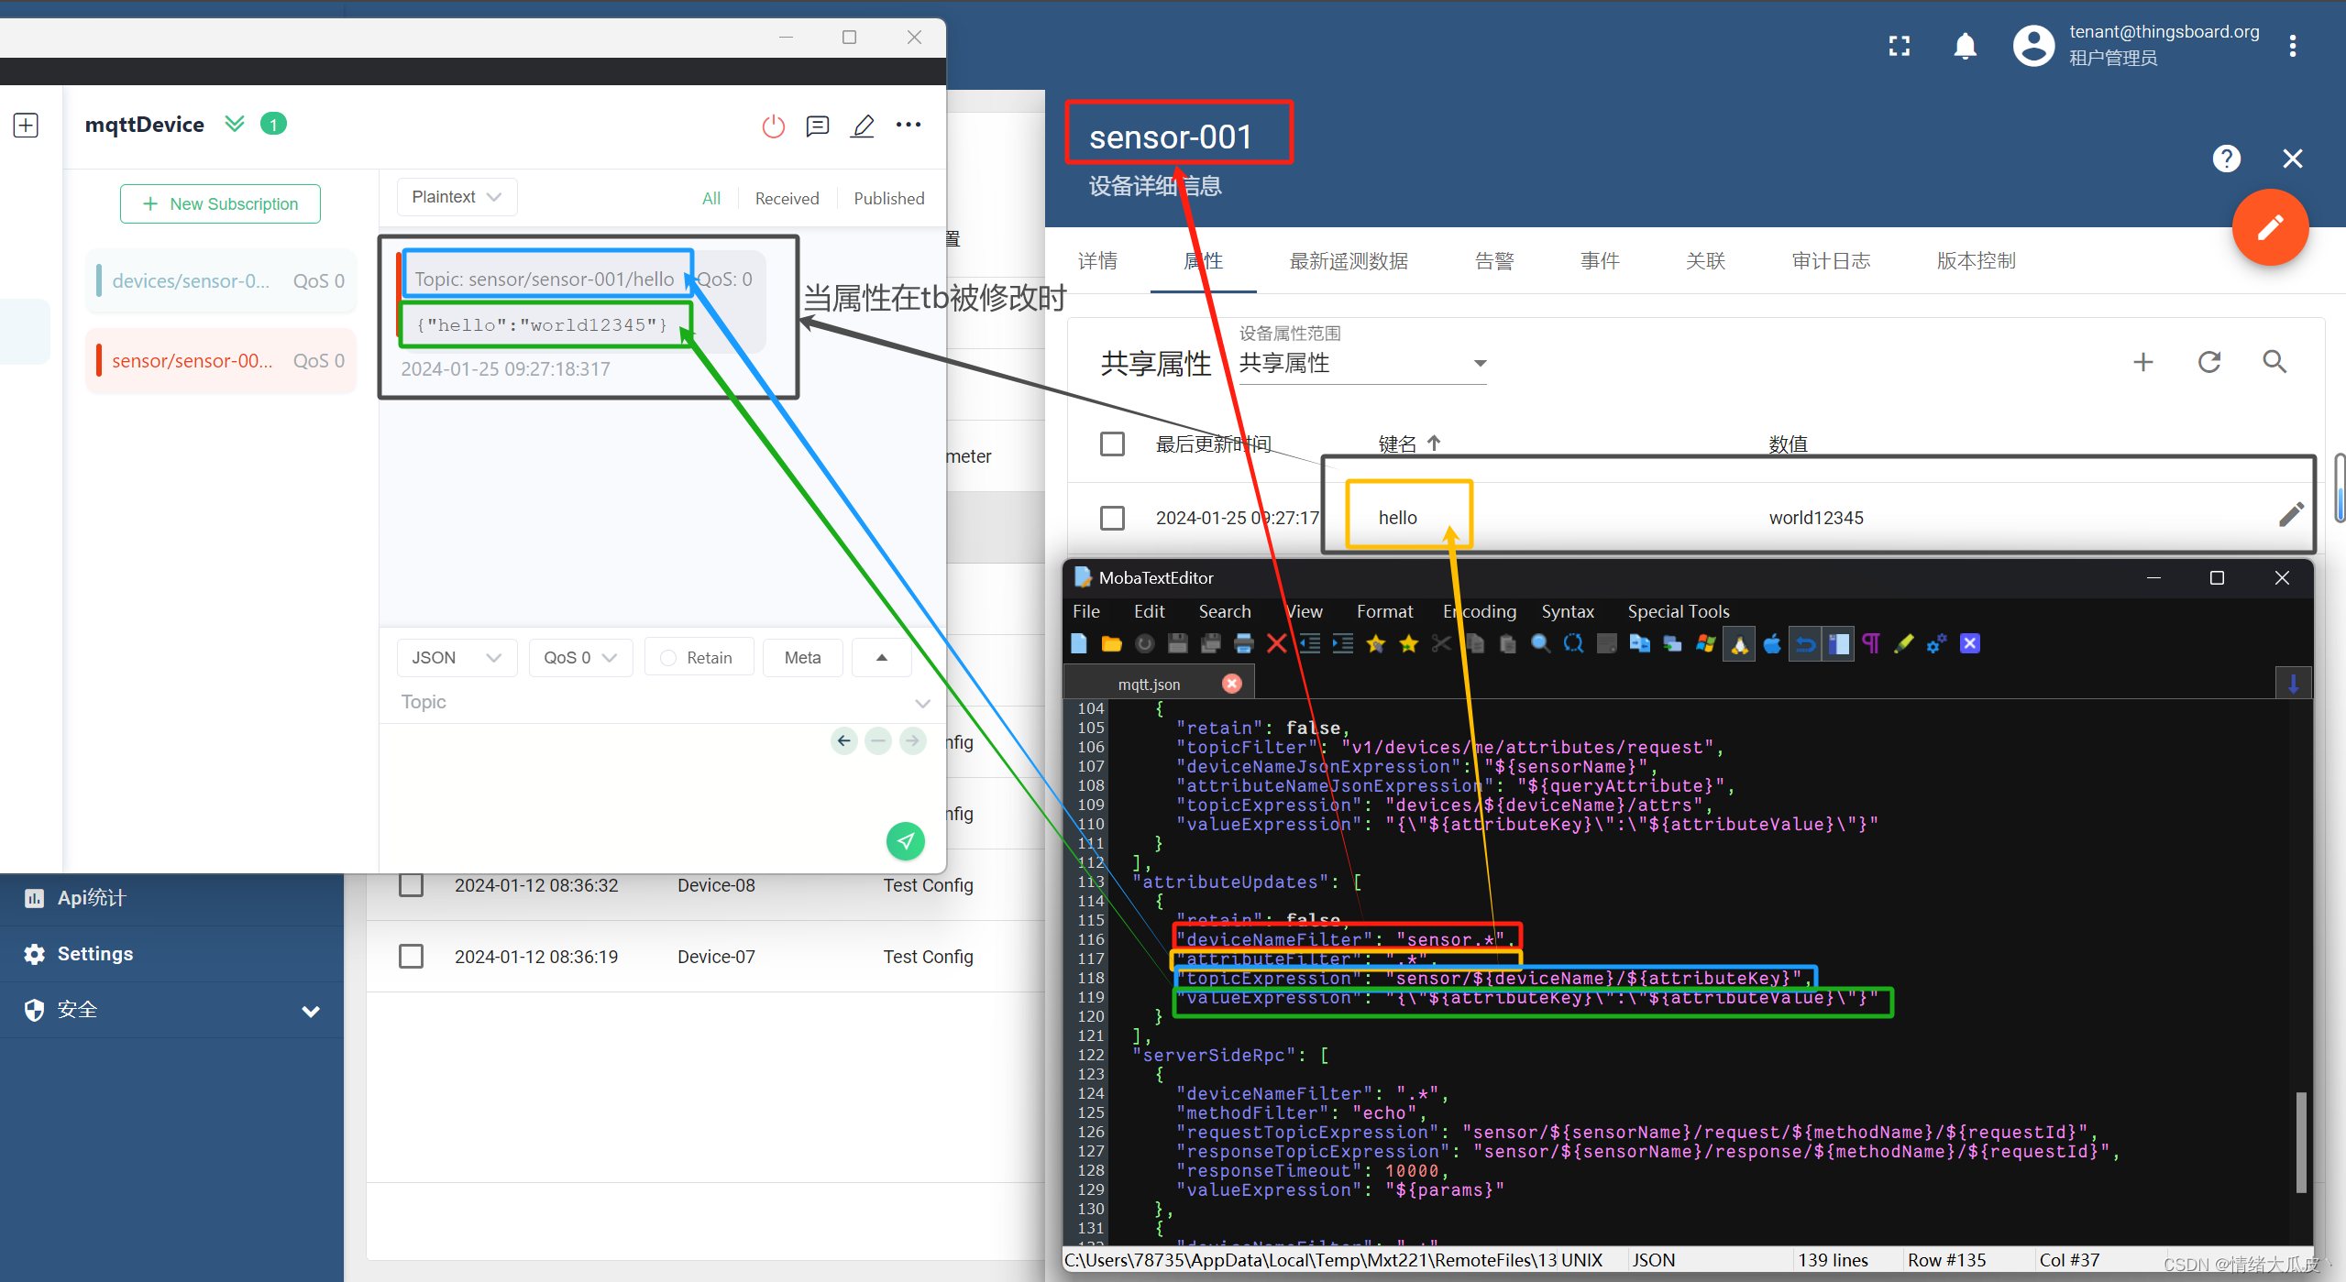
Task: Open the Syntax menu in MobaTextEditor
Action: point(1567,611)
